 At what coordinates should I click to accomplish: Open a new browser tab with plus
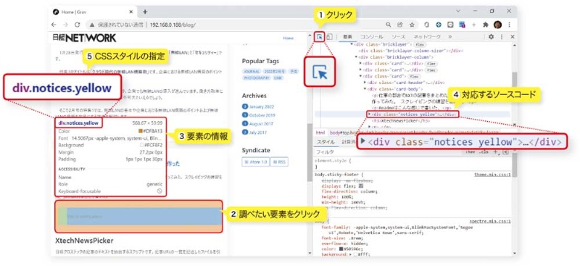click(x=145, y=12)
